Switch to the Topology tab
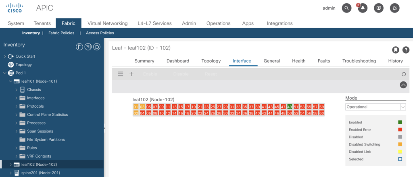 pyautogui.click(x=211, y=61)
